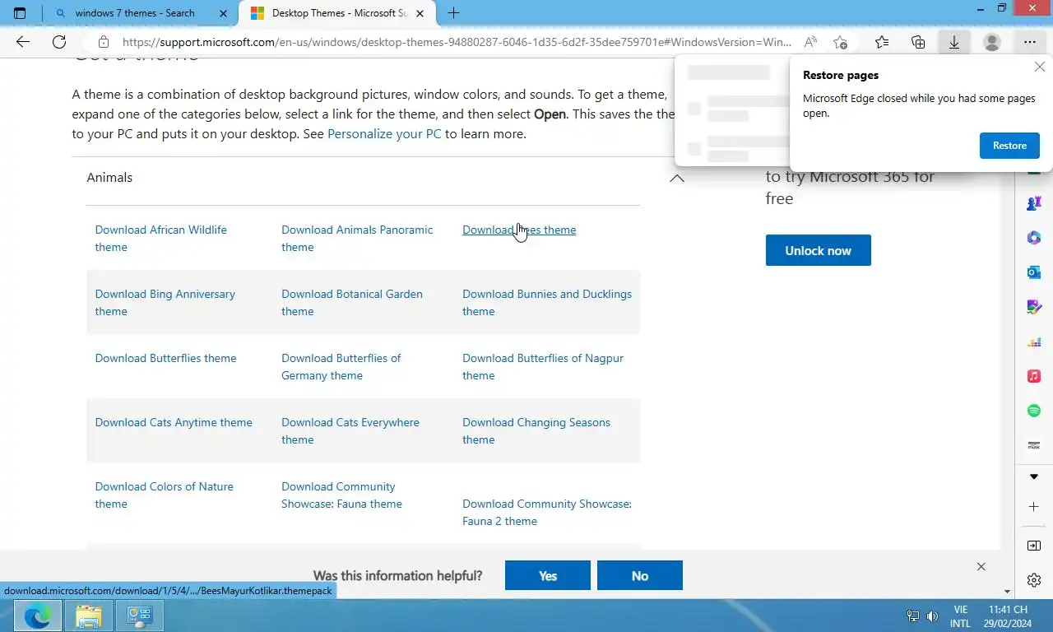Open Control Panel taskbar icon
Viewport: 1053px width, 632px height.
[x=140, y=616]
